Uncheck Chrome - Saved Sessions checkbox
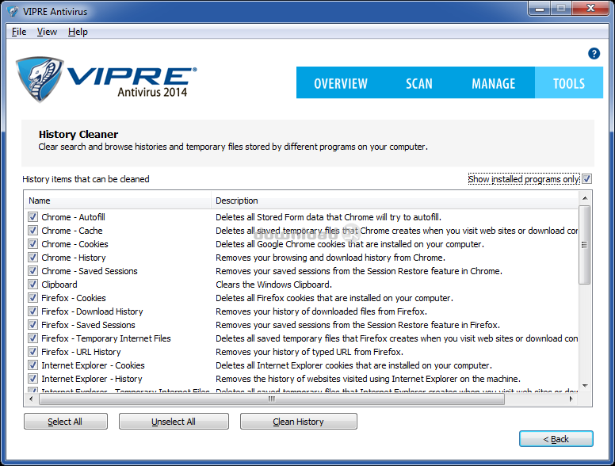 click(33, 271)
